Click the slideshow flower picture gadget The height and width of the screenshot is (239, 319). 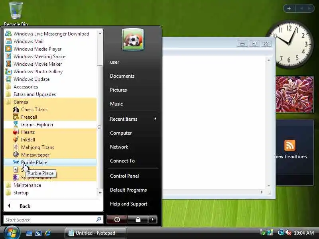(x=295, y=94)
